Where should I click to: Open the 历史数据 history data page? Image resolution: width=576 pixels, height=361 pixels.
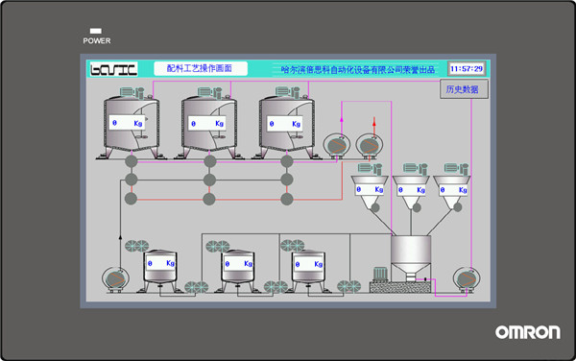click(x=464, y=89)
